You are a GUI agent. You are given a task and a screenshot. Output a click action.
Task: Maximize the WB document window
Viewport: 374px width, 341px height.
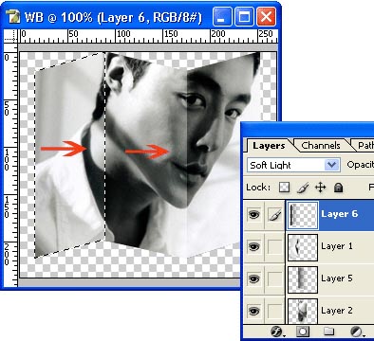coord(244,17)
